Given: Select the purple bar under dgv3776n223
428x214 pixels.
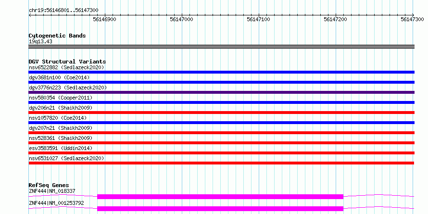Looking at the screenshot, I should click(x=221, y=92).
